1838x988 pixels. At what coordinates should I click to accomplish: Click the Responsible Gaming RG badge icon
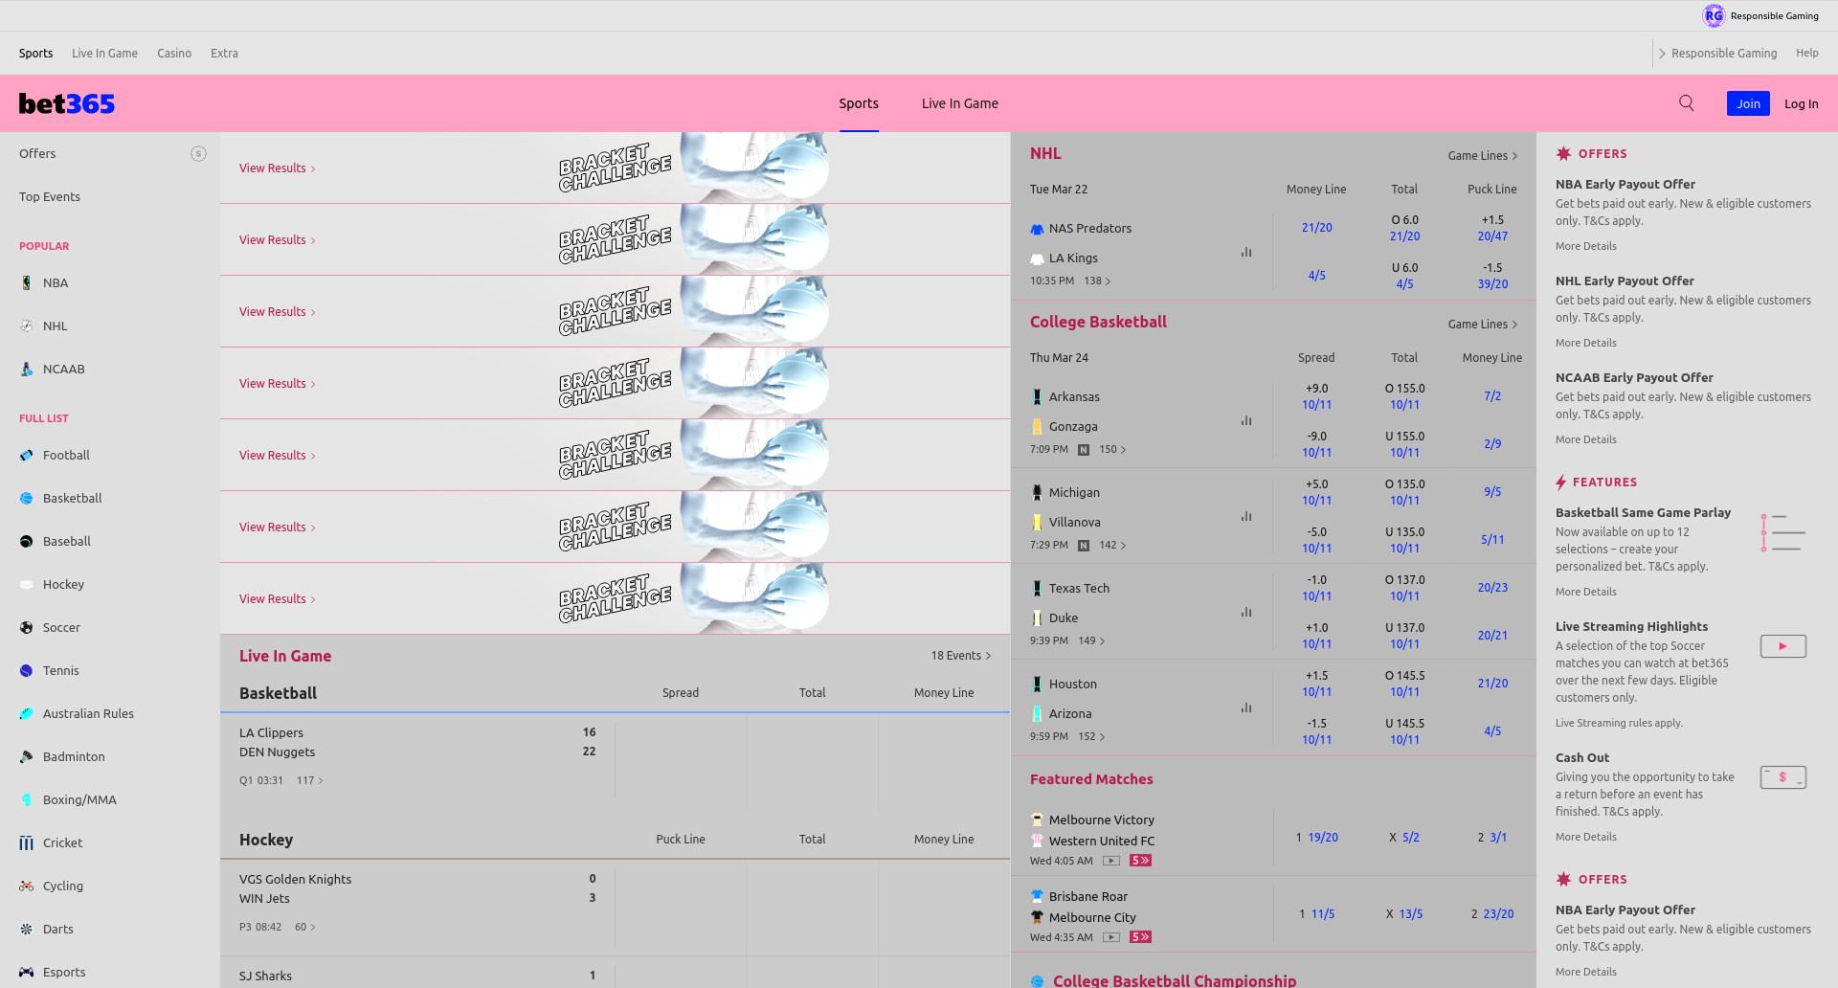click(1714, 15)
